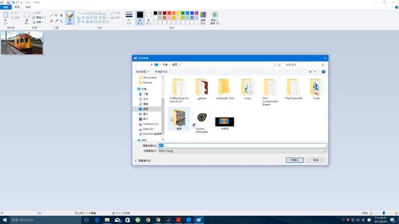Select the Magnifier tool in Paint
Image resolution: width=399 pixels, height=224 pixels.
[61, 21]
